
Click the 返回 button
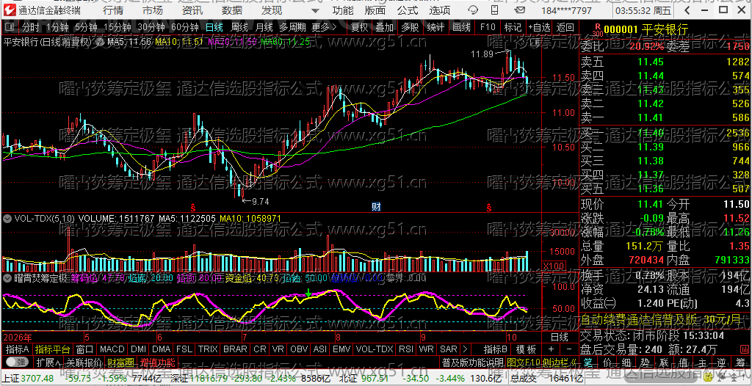(565, 27)
